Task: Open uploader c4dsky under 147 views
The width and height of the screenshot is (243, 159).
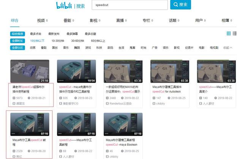Action: coord(160,104)
